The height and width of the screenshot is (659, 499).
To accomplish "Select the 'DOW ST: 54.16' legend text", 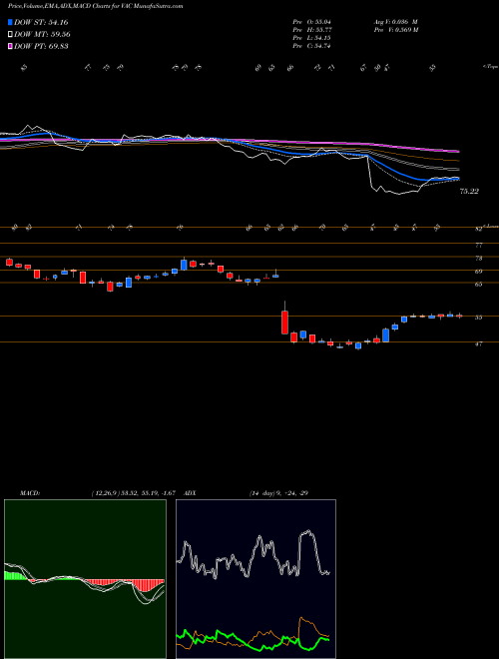I will tap(41, 22).
